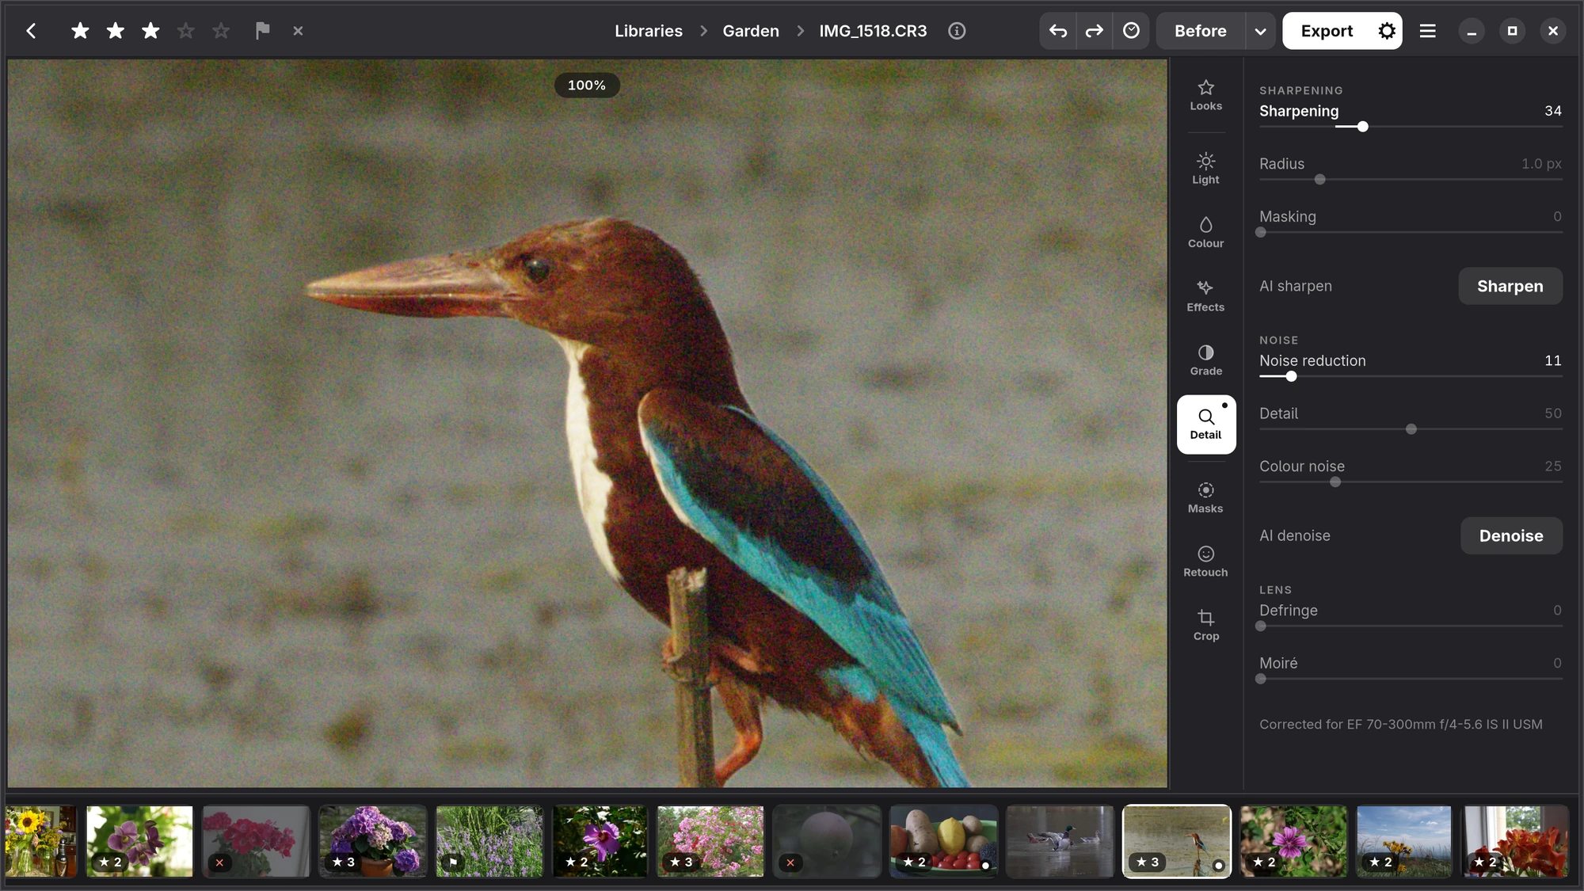Click the Colour noise slider handle
Image resolution: width=1584 pixels, height=891 pixels.
coord(1335,482)
